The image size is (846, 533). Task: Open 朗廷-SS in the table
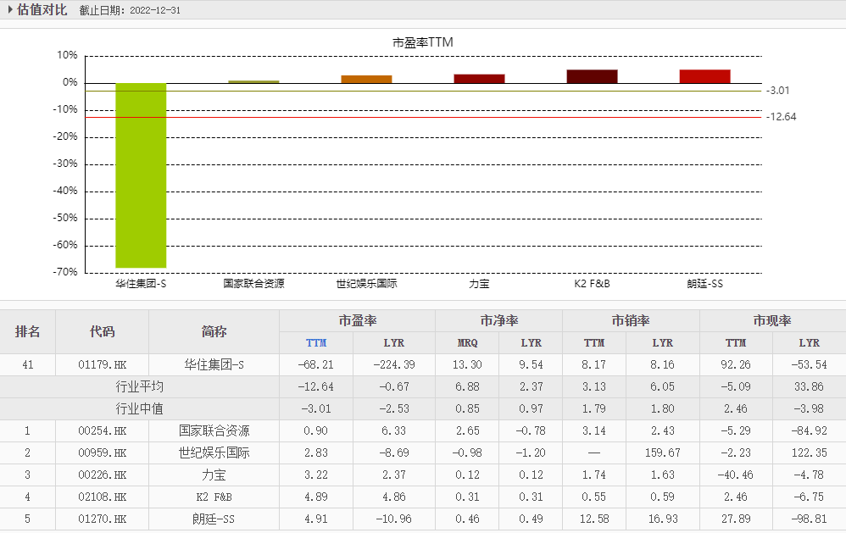(x=214, y=519)
